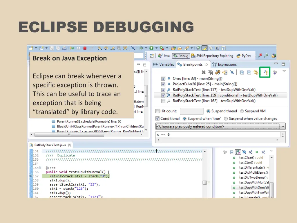Expand all entries in Breakpoints view
The image size is (297, 223).
242,72
